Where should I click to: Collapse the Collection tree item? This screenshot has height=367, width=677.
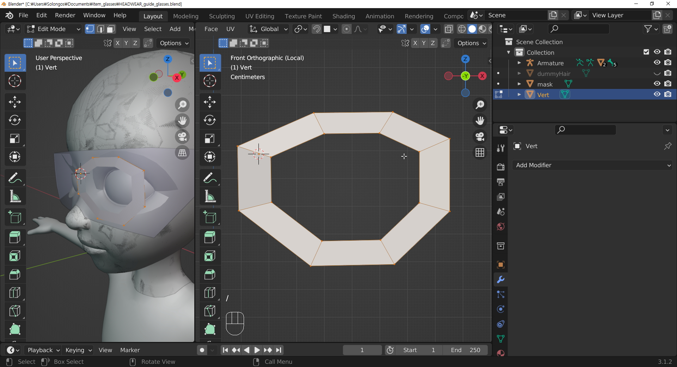pos(508,52)
